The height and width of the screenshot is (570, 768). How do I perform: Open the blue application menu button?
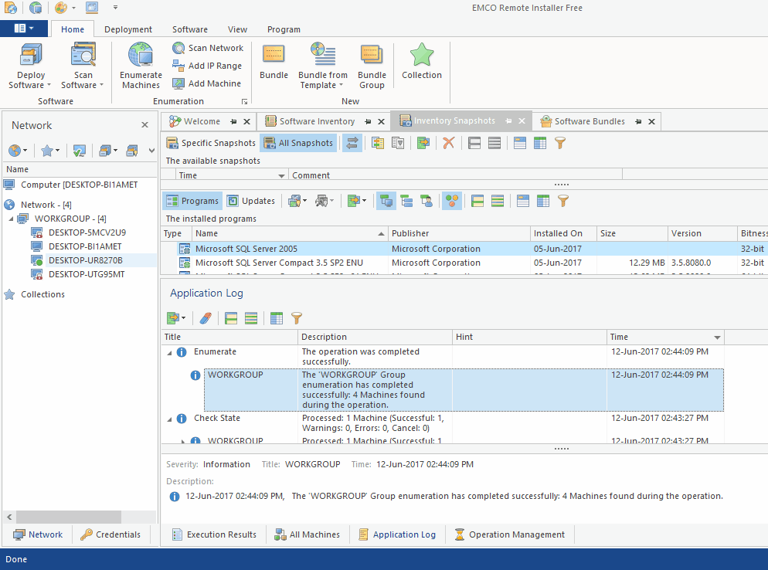[23, 29]
